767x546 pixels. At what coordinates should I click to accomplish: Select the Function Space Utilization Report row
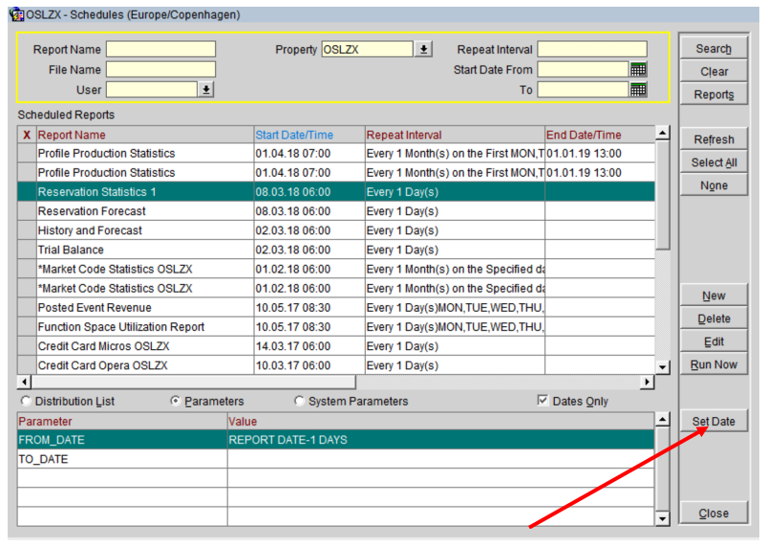[x=336, y=327]
